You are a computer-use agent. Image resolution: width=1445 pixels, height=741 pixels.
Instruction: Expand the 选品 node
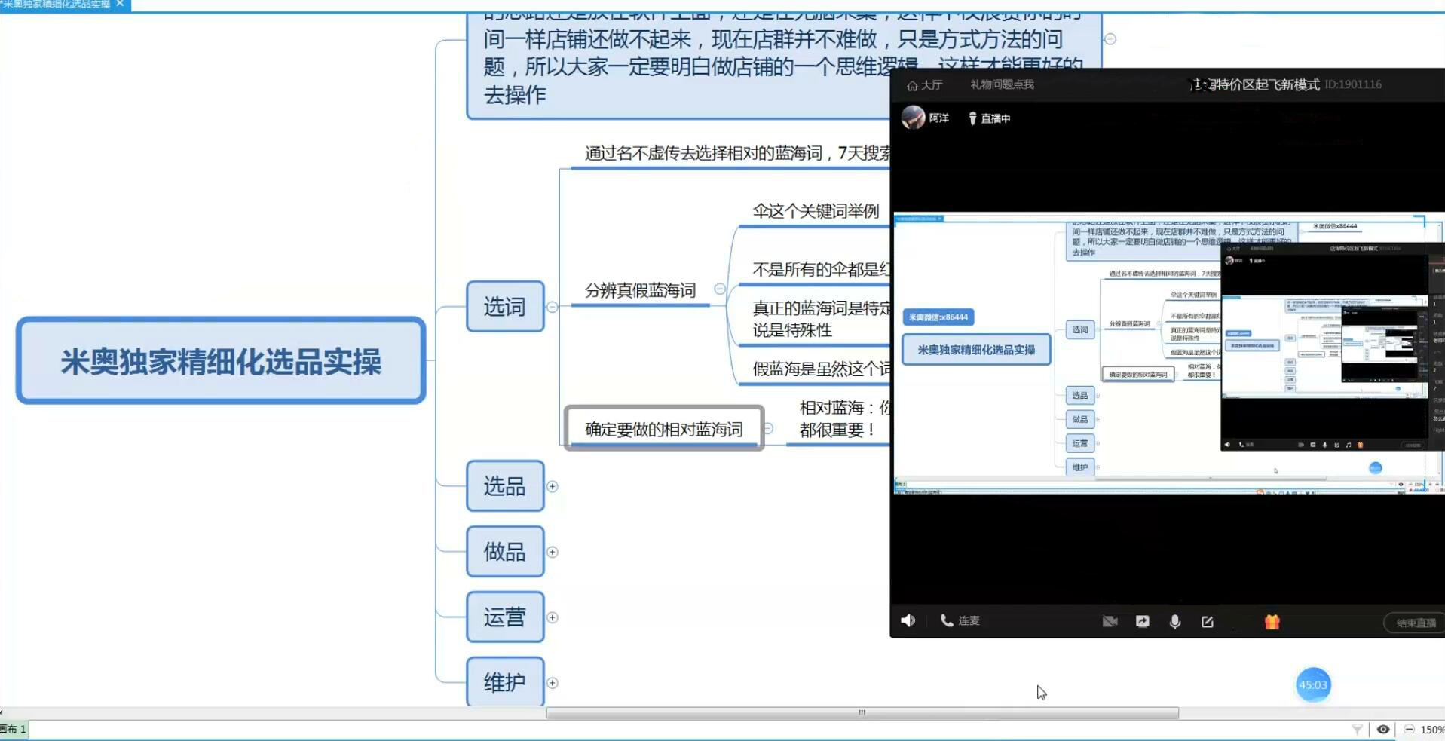click(x=553, y=487)
